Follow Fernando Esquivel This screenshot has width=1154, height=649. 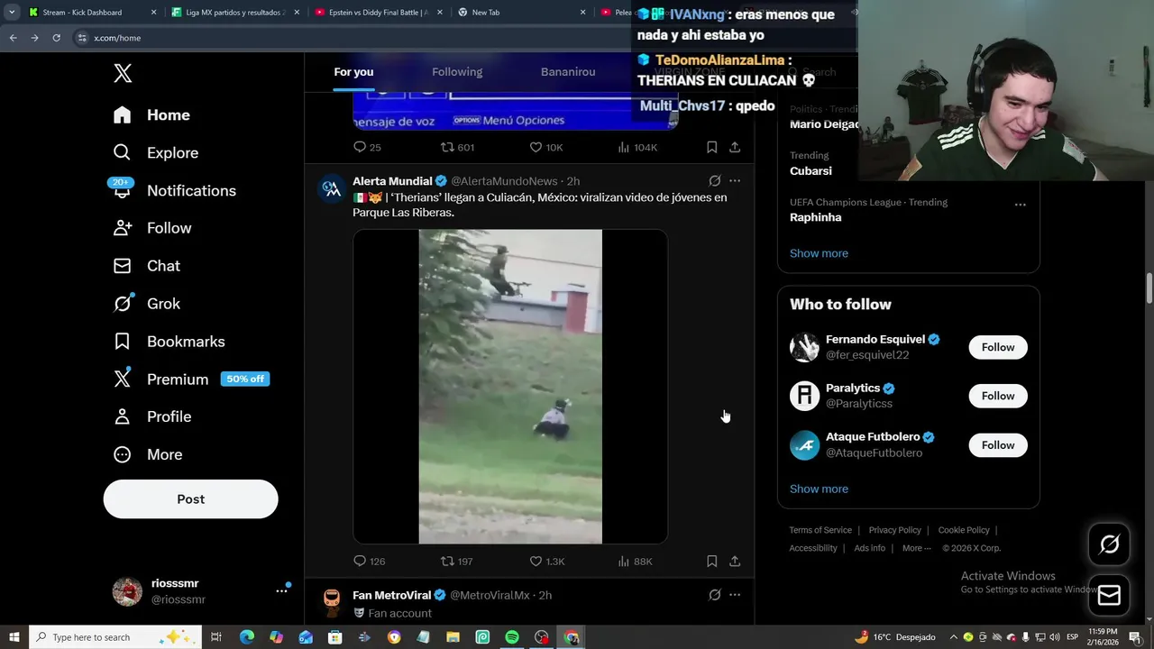pos(997,347)
